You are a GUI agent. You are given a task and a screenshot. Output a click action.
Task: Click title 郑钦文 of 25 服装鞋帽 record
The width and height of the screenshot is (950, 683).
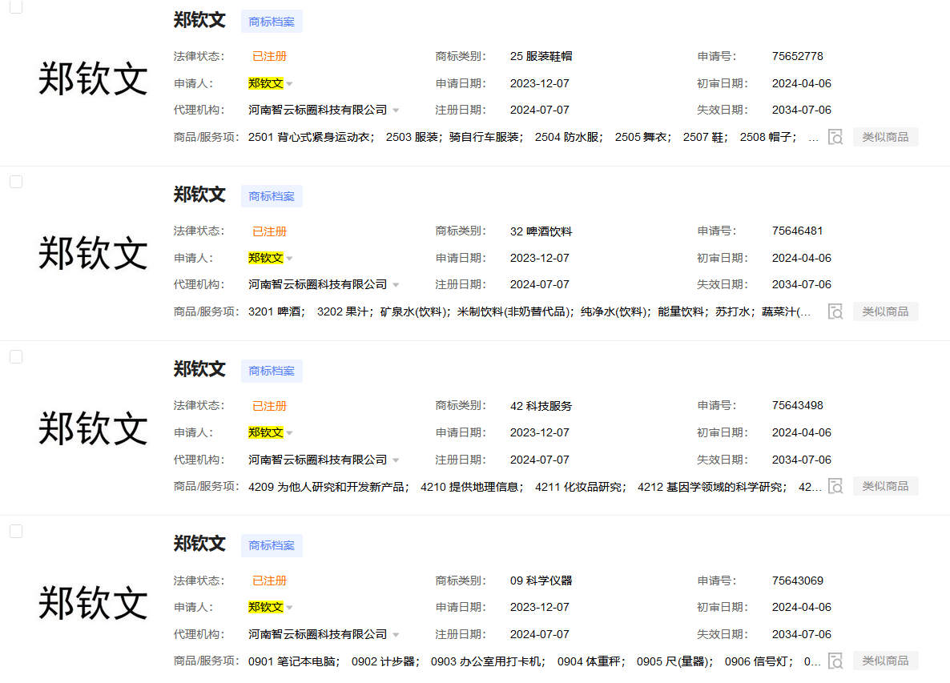tap(199, 20)
